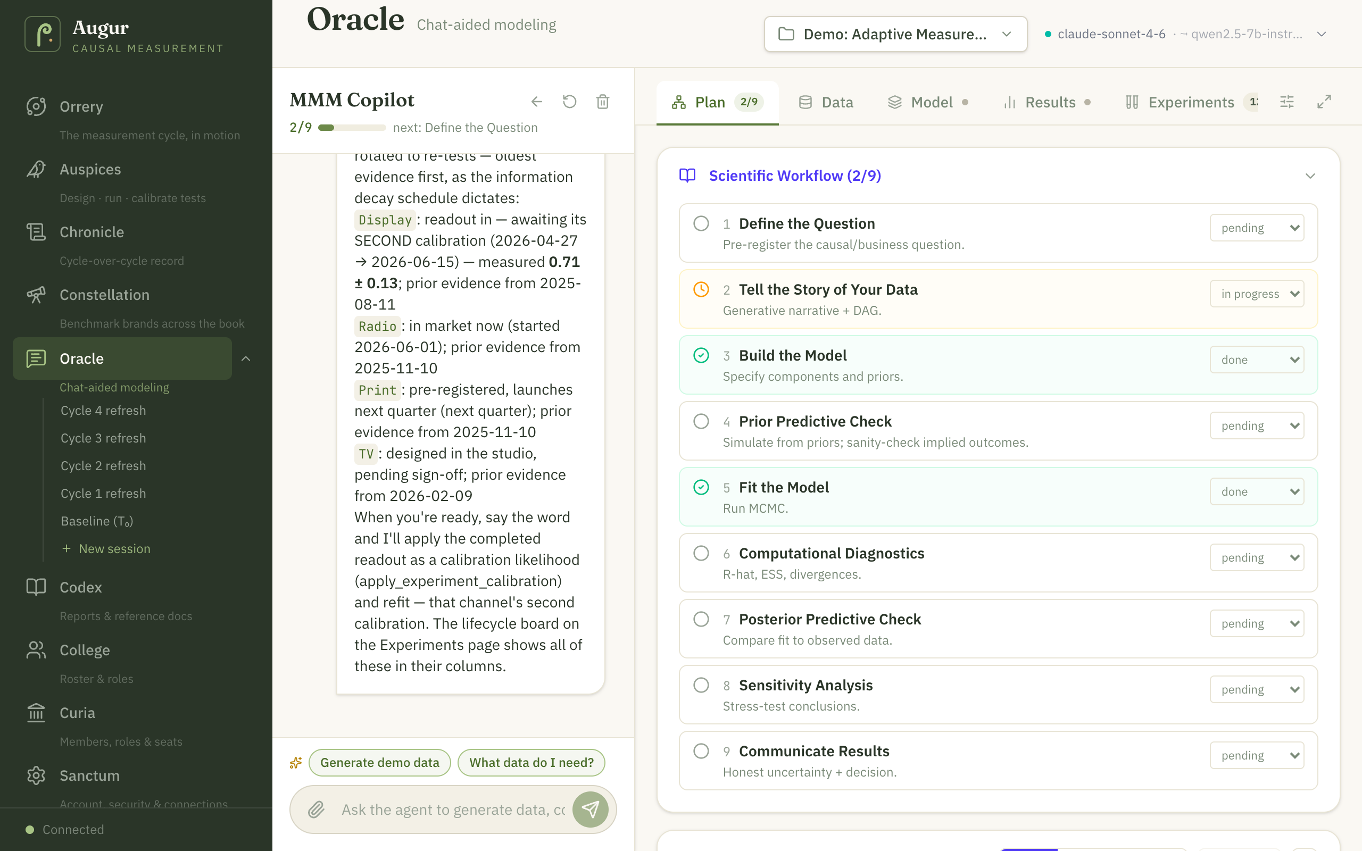Open status dropdown for Define the Question
The height and width of the screenshot is (851, 1362).
click(1257, 228)
